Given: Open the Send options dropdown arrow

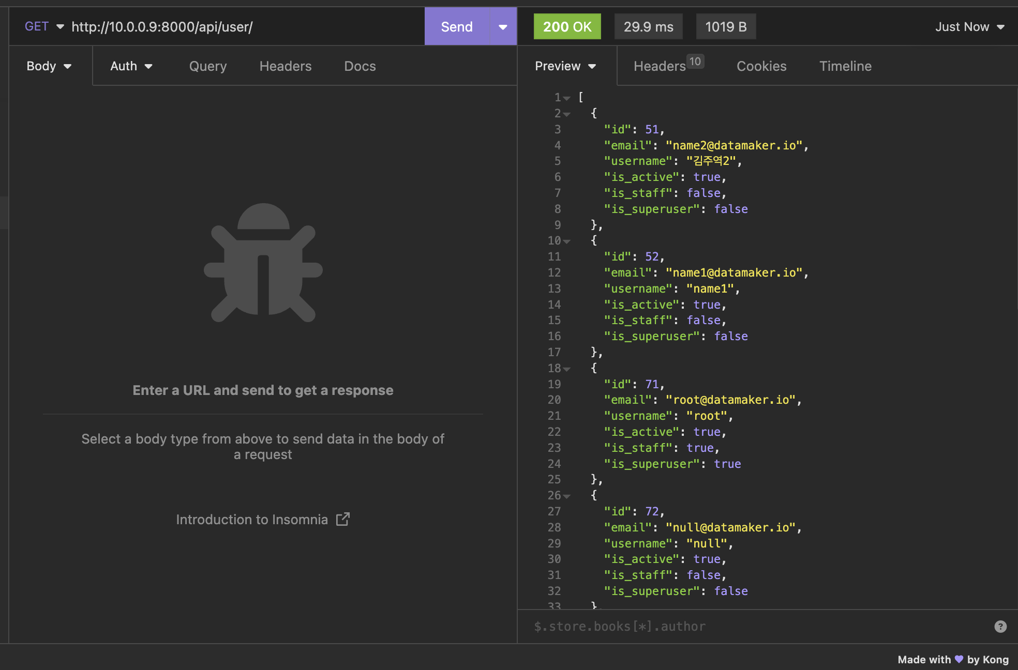Looking at the screenshot, I should (503, 27).
